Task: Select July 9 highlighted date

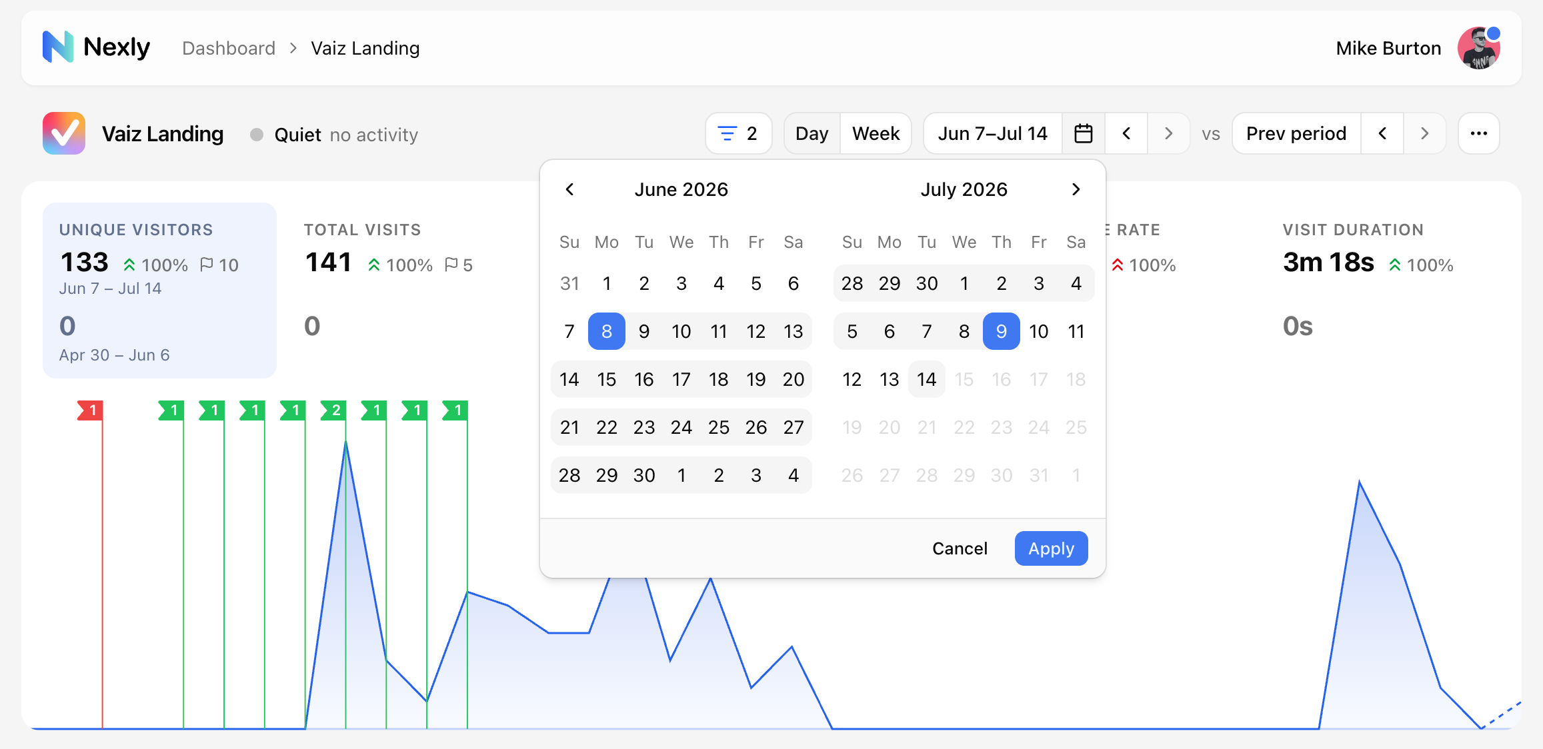Action: click(1001, 331)
